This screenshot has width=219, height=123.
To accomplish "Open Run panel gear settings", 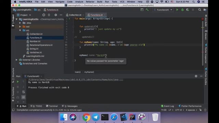I will pos(196,76).
